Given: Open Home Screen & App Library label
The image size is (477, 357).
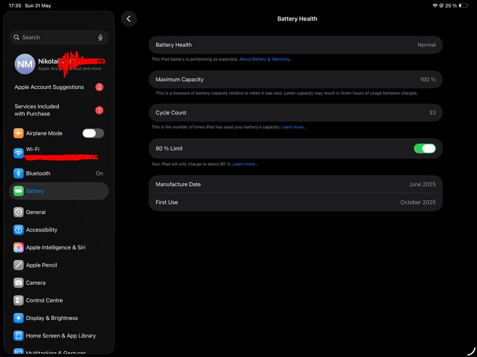Looking at the screenshot, I should 61,336.
